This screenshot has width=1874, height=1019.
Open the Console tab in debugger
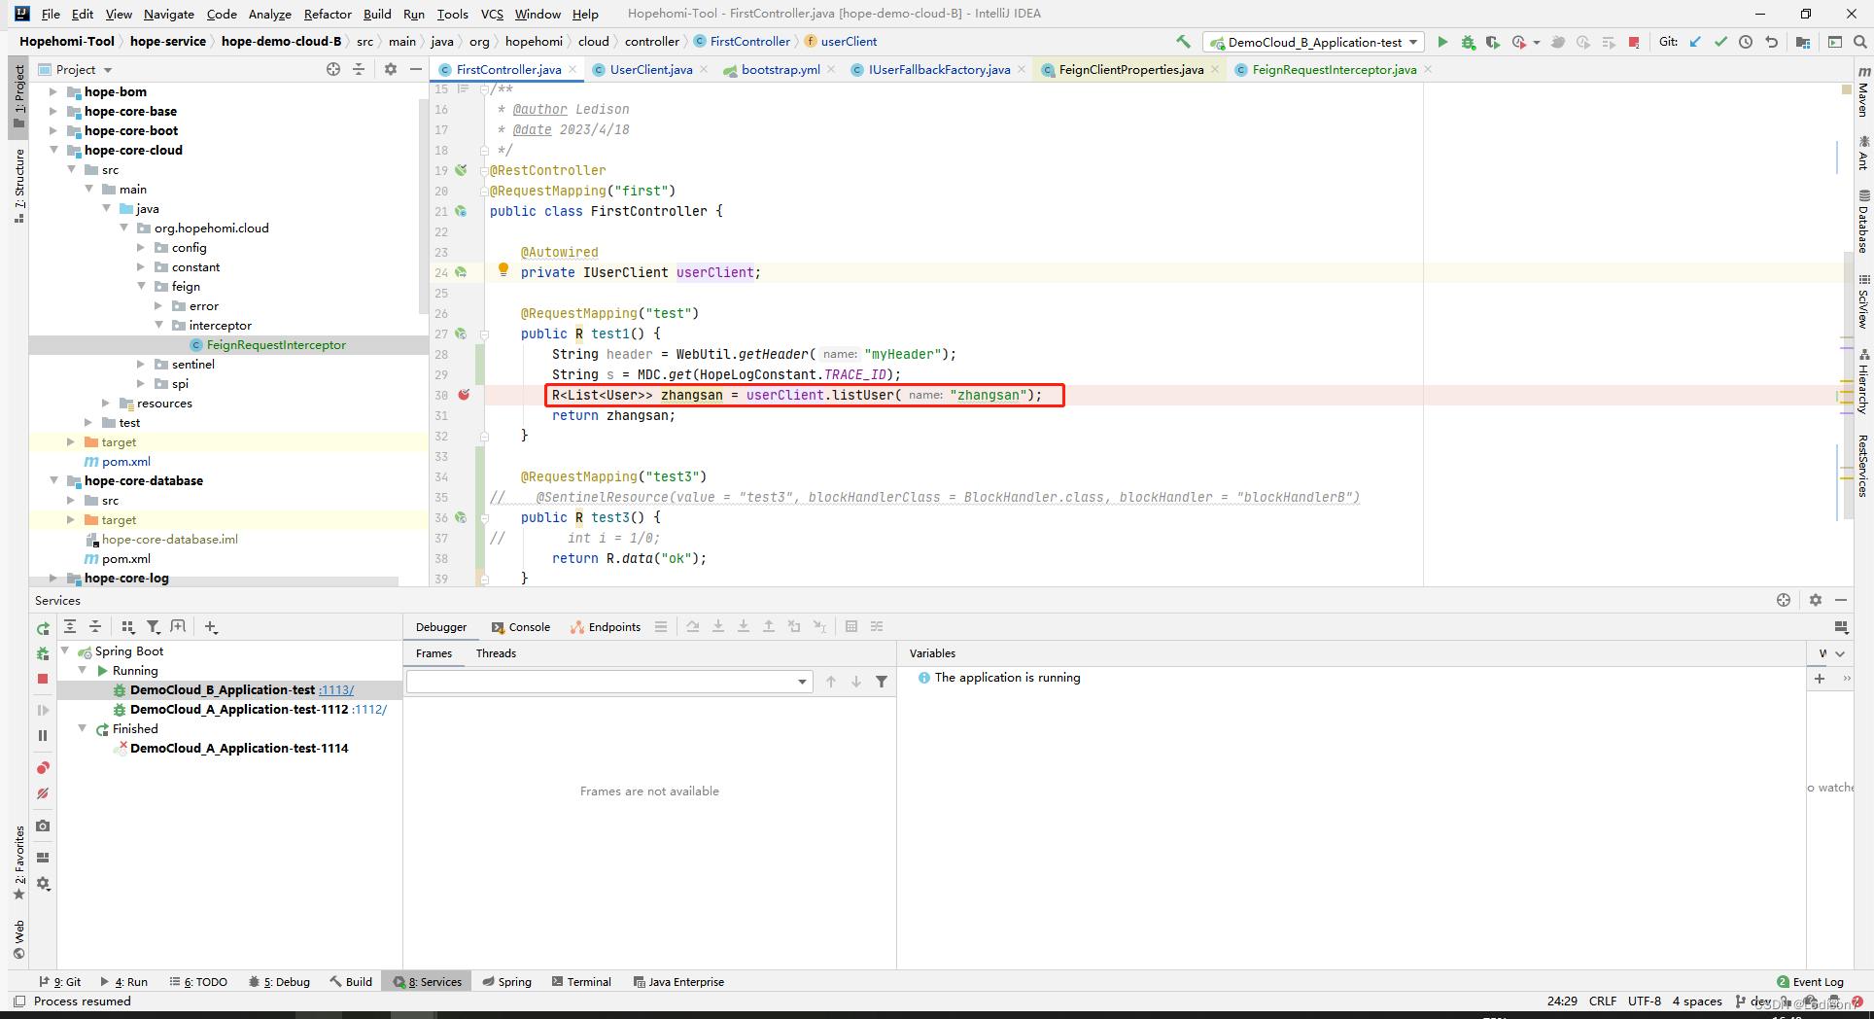tap(521, 627)
